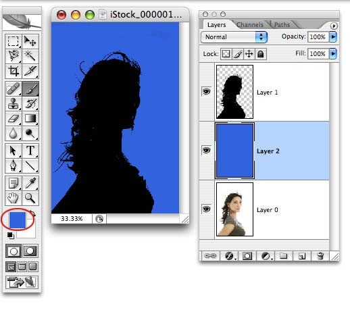Click the blue foreground color swatch
The height and width of the screenshot is (310, 350).
click(18, 220)
